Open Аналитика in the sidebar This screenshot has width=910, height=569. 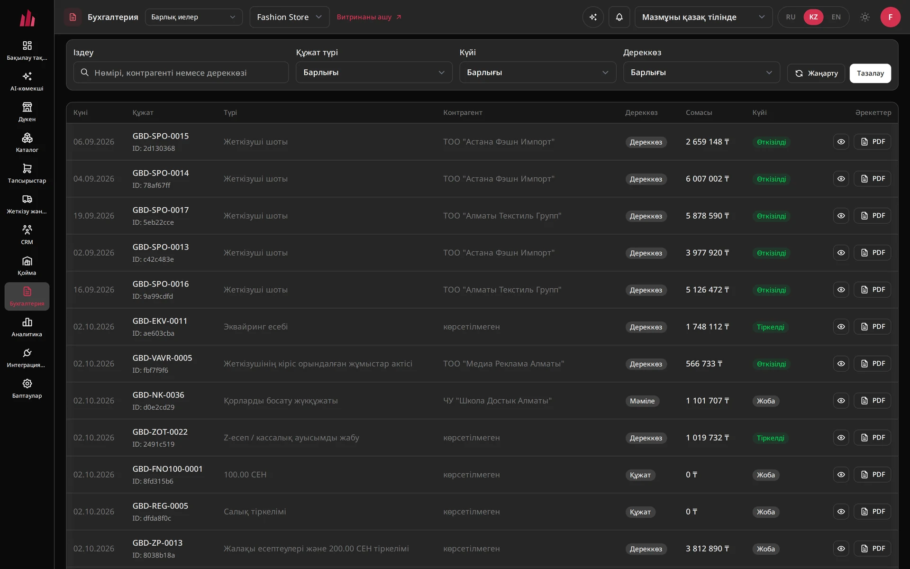27,328
